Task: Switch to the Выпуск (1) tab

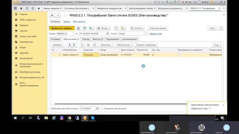Action: point(98,39)
